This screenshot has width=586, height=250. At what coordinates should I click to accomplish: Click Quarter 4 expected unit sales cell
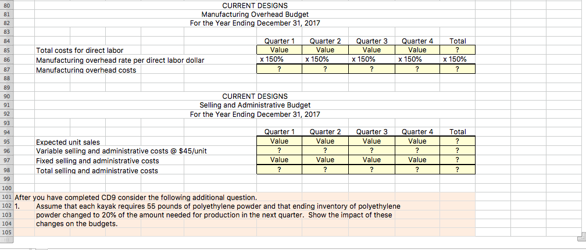click(x=417, y=142)
